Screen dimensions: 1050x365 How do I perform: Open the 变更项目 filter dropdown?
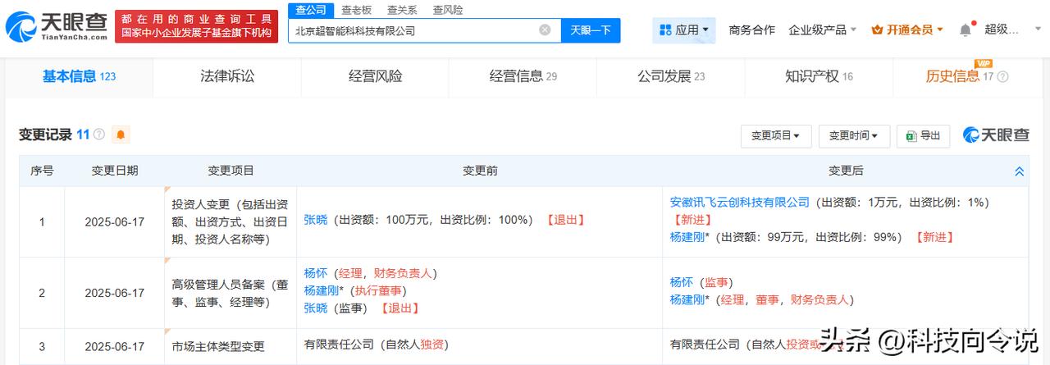776,136
